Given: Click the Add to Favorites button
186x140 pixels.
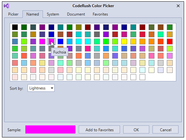Looking at the screenshot, I should pos(100,130).
